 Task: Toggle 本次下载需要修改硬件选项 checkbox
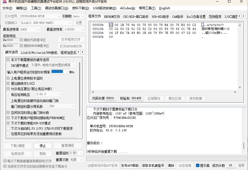tap(8, 60)
